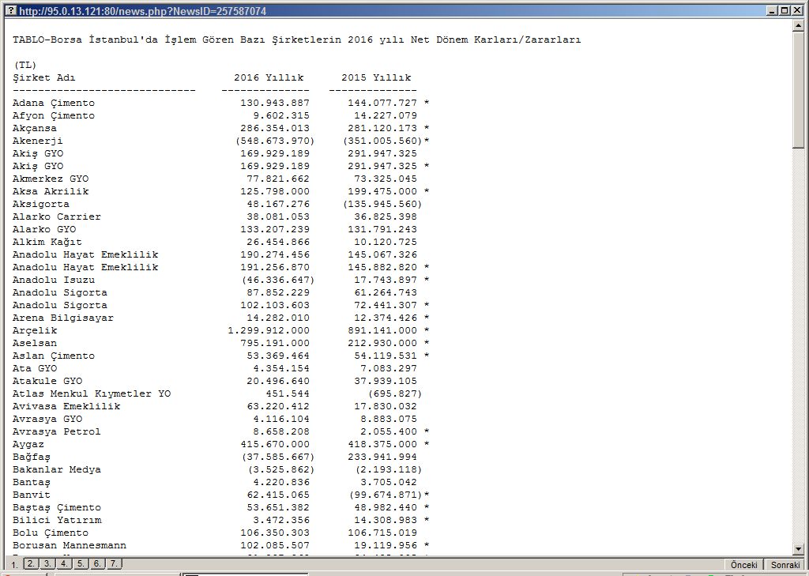Click the "Aygaz" company name
Image resolution: width=809 pixels, height=576 pixels.
28,444
